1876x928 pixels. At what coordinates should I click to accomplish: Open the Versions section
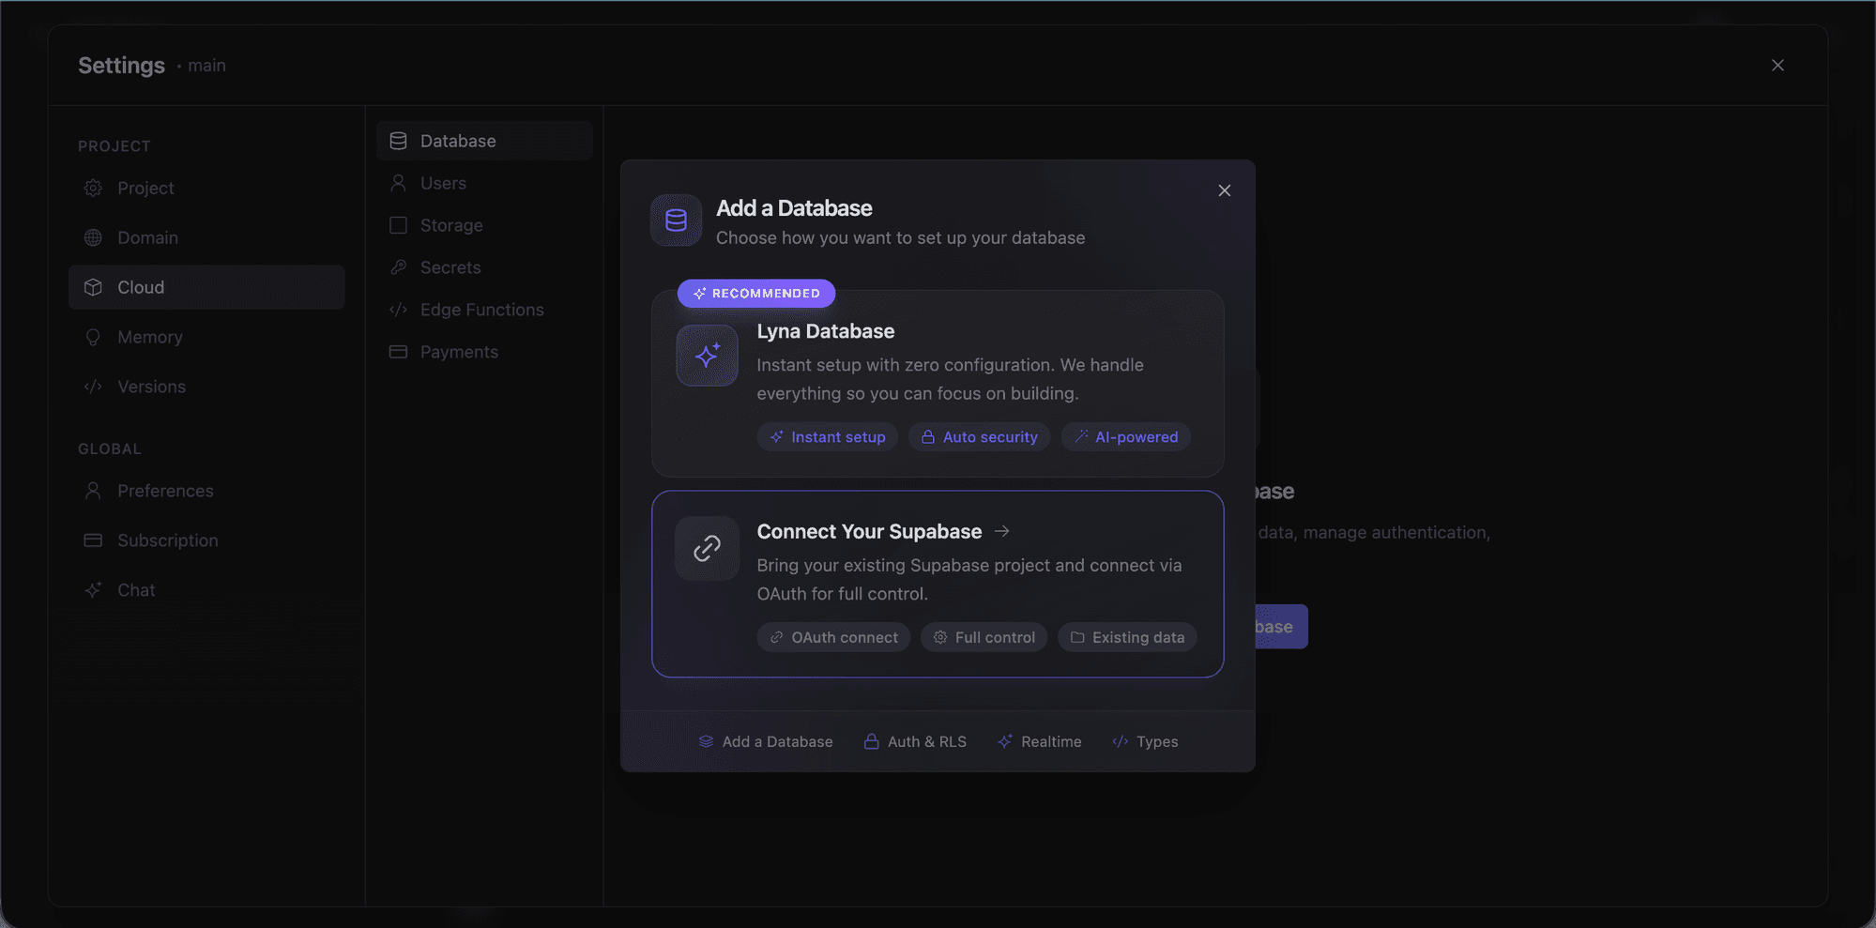point(206,387)
